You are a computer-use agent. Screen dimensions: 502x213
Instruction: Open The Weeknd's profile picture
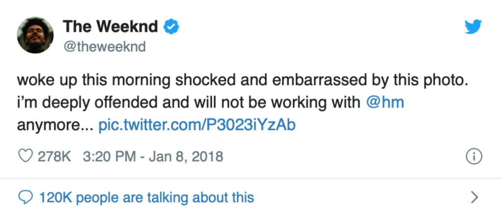tap(34, 37)
